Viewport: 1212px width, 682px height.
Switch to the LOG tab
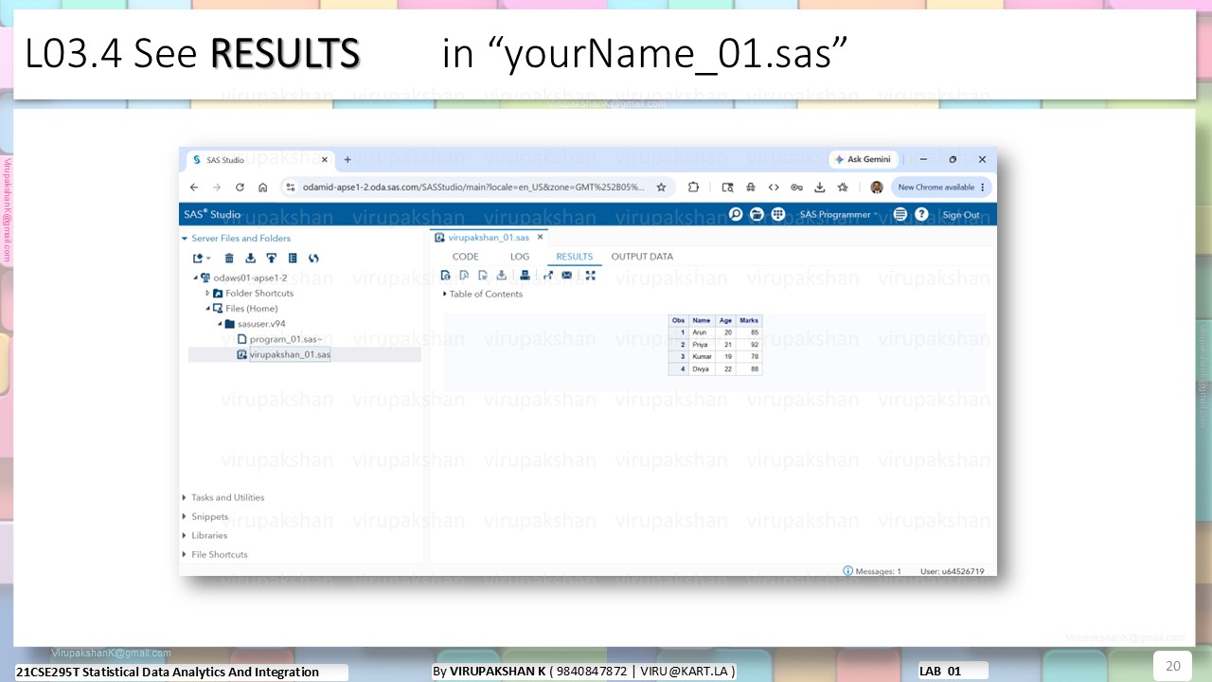pos(520,257)
